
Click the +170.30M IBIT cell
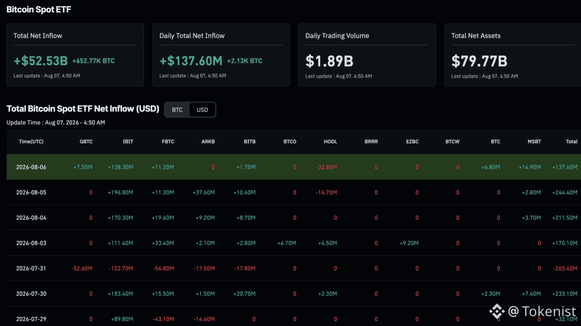[x=120, y=218]
